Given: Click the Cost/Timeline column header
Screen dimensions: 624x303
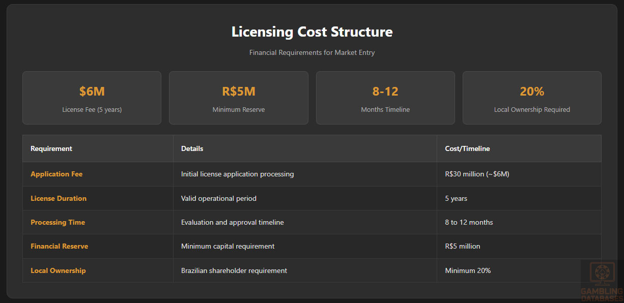Looking at the screenshot, I should (x=467, y=148).
